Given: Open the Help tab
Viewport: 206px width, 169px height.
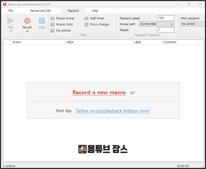Looking at the screenshot, I should point(95,11).
